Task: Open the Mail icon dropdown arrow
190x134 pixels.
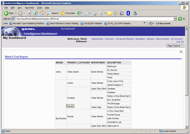Action: [90, 13]
